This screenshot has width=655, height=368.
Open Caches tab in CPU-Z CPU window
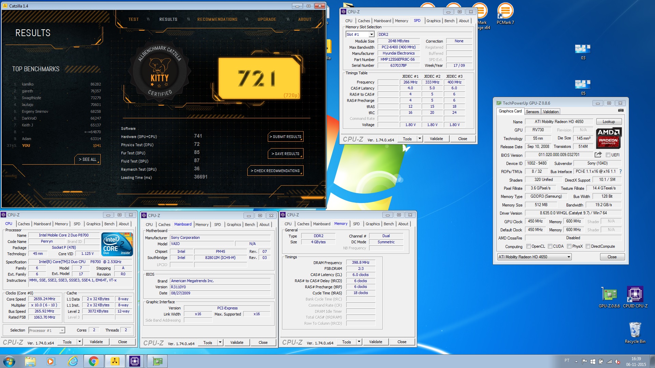(24, 224)
